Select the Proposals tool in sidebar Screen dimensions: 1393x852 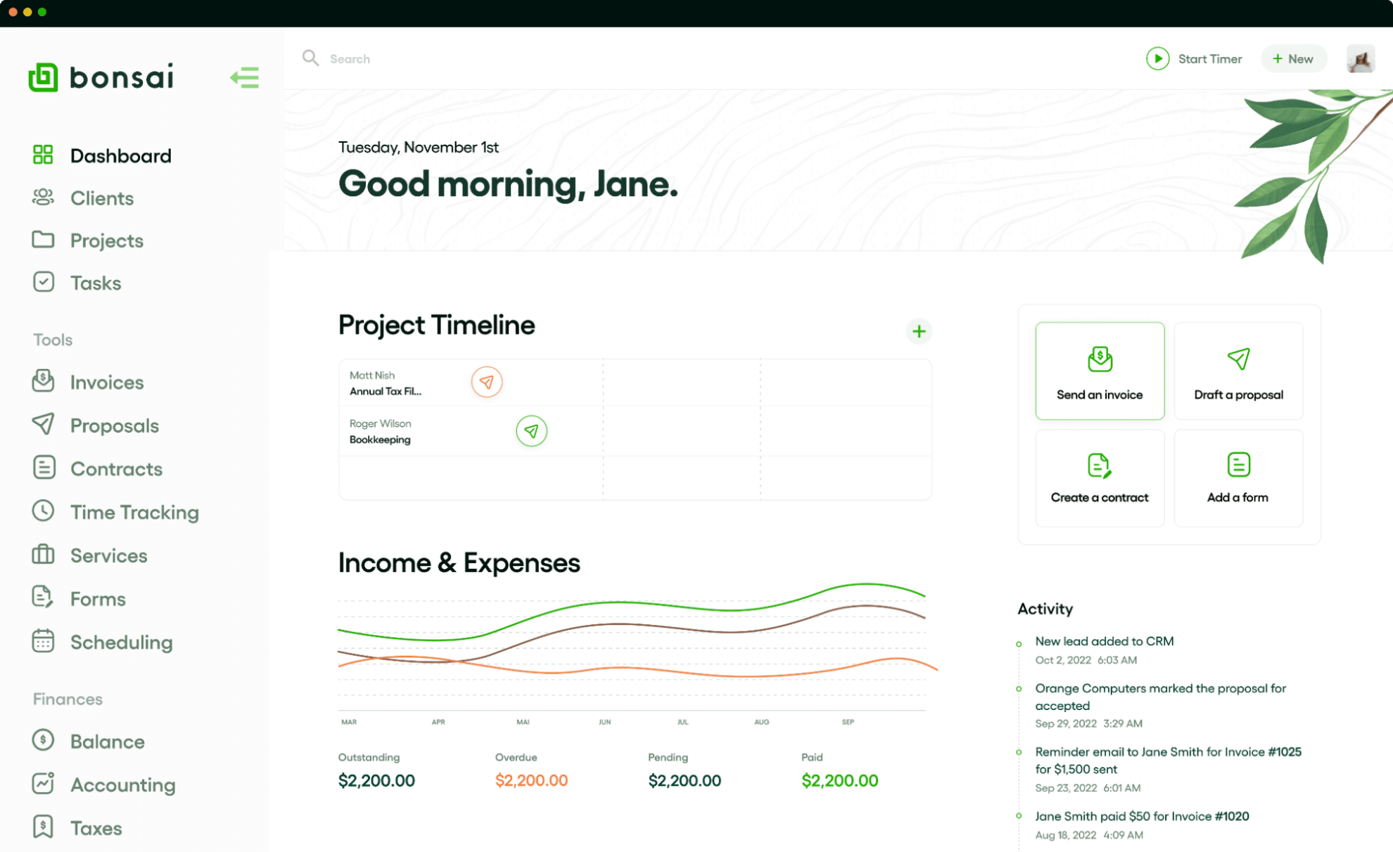(113, 425)
